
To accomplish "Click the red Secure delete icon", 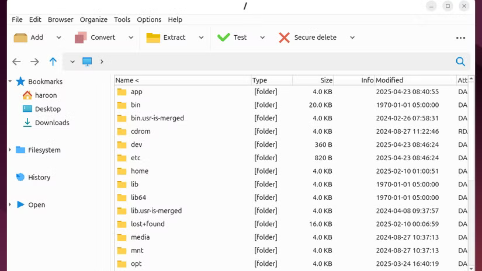I will click(x=284, y=38).
